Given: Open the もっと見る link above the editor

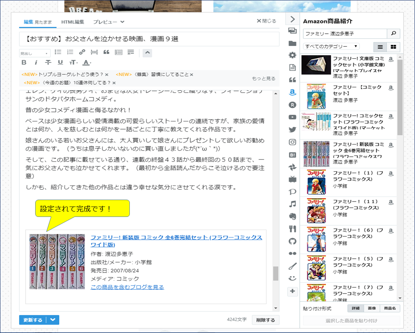Looking at the screenshot, I should pyautogui.click(x=264, y=78).
